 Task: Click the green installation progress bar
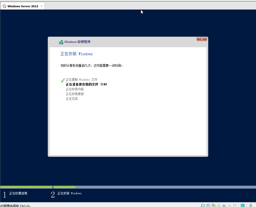tap(38, 187)
